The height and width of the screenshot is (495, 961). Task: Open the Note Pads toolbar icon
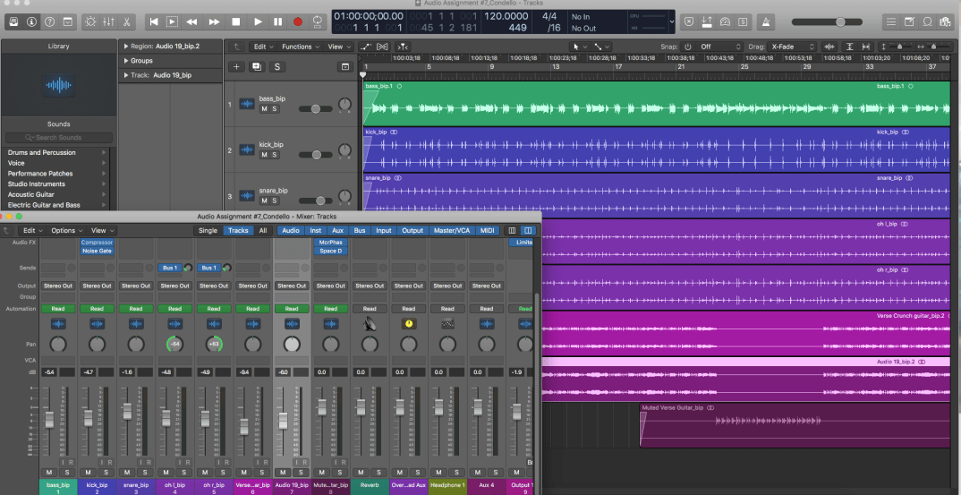click(x=910, y=21)
